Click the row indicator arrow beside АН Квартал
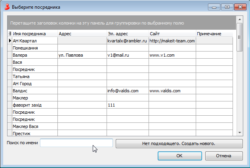The height and width of the screenshot is (168, 250). click(x=10, y=41)
